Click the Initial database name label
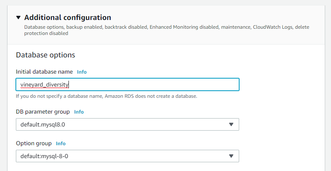The height and width of the screenshot is (171, 331). coord(44,72)
